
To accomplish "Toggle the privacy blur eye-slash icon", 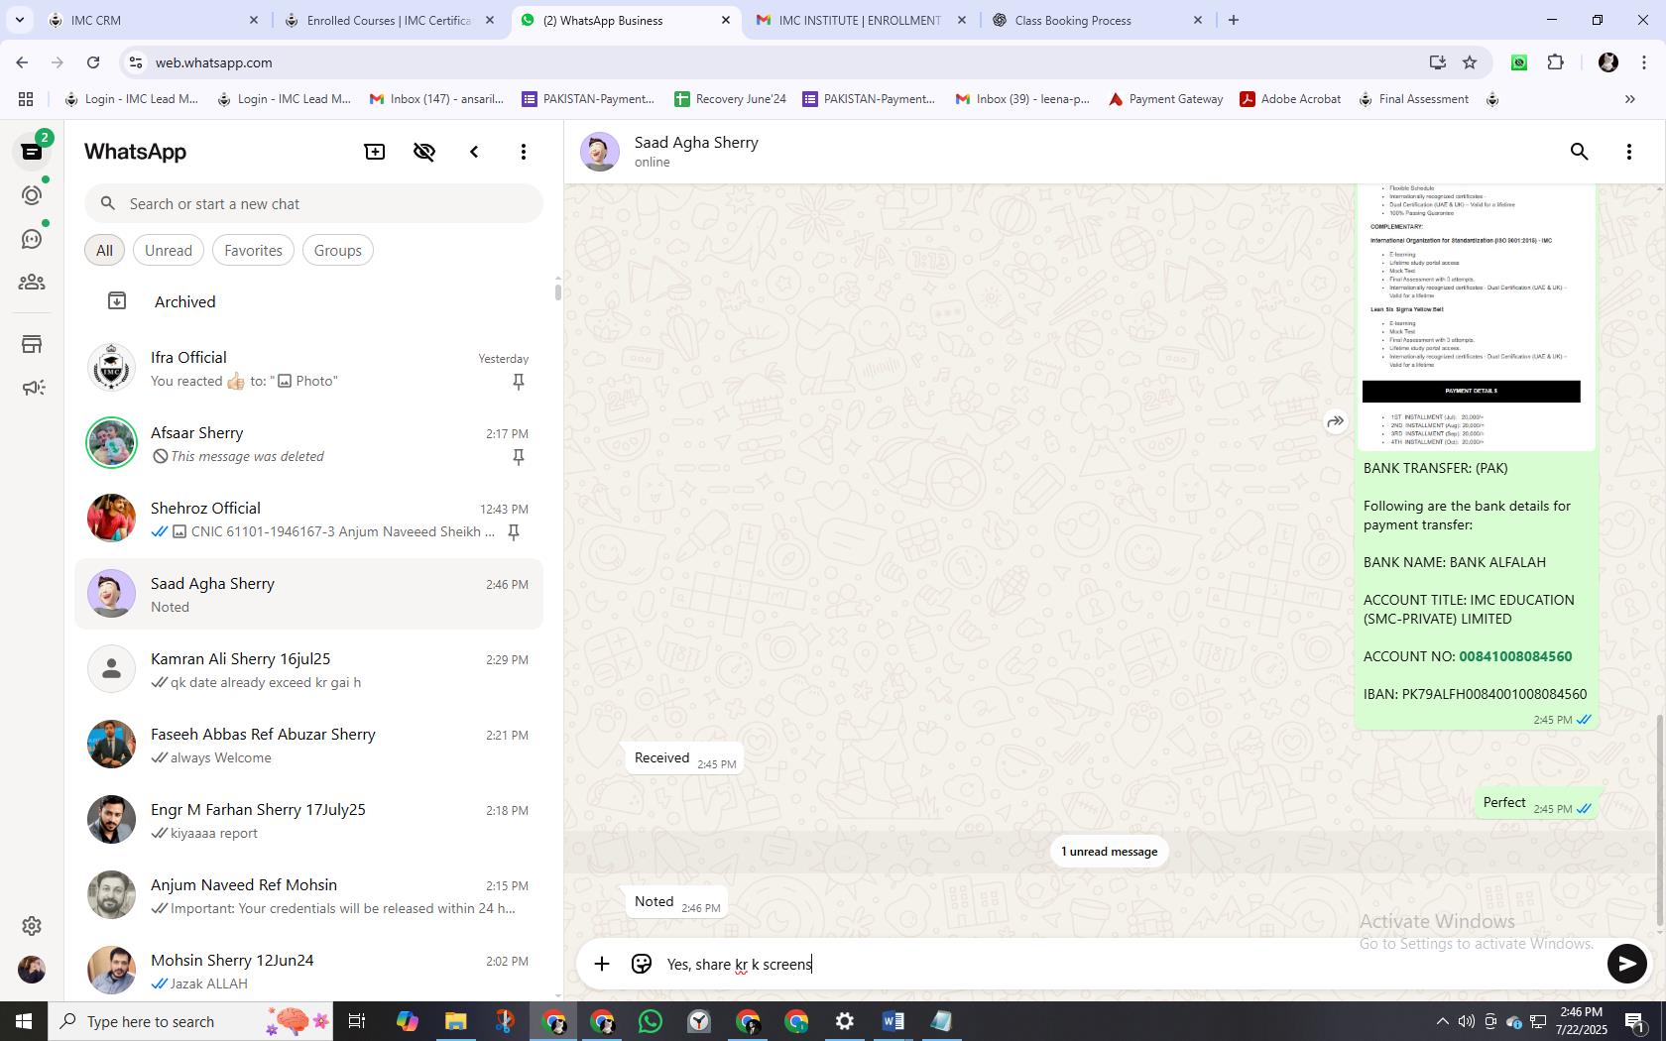I will click(x=424, y=152).
